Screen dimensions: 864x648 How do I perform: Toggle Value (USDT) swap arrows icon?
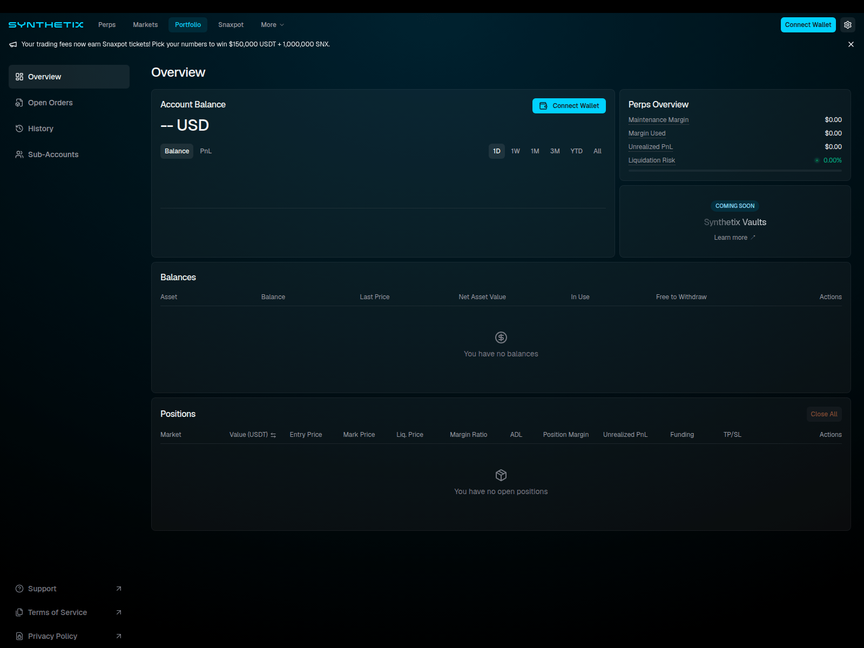point(273,435)
